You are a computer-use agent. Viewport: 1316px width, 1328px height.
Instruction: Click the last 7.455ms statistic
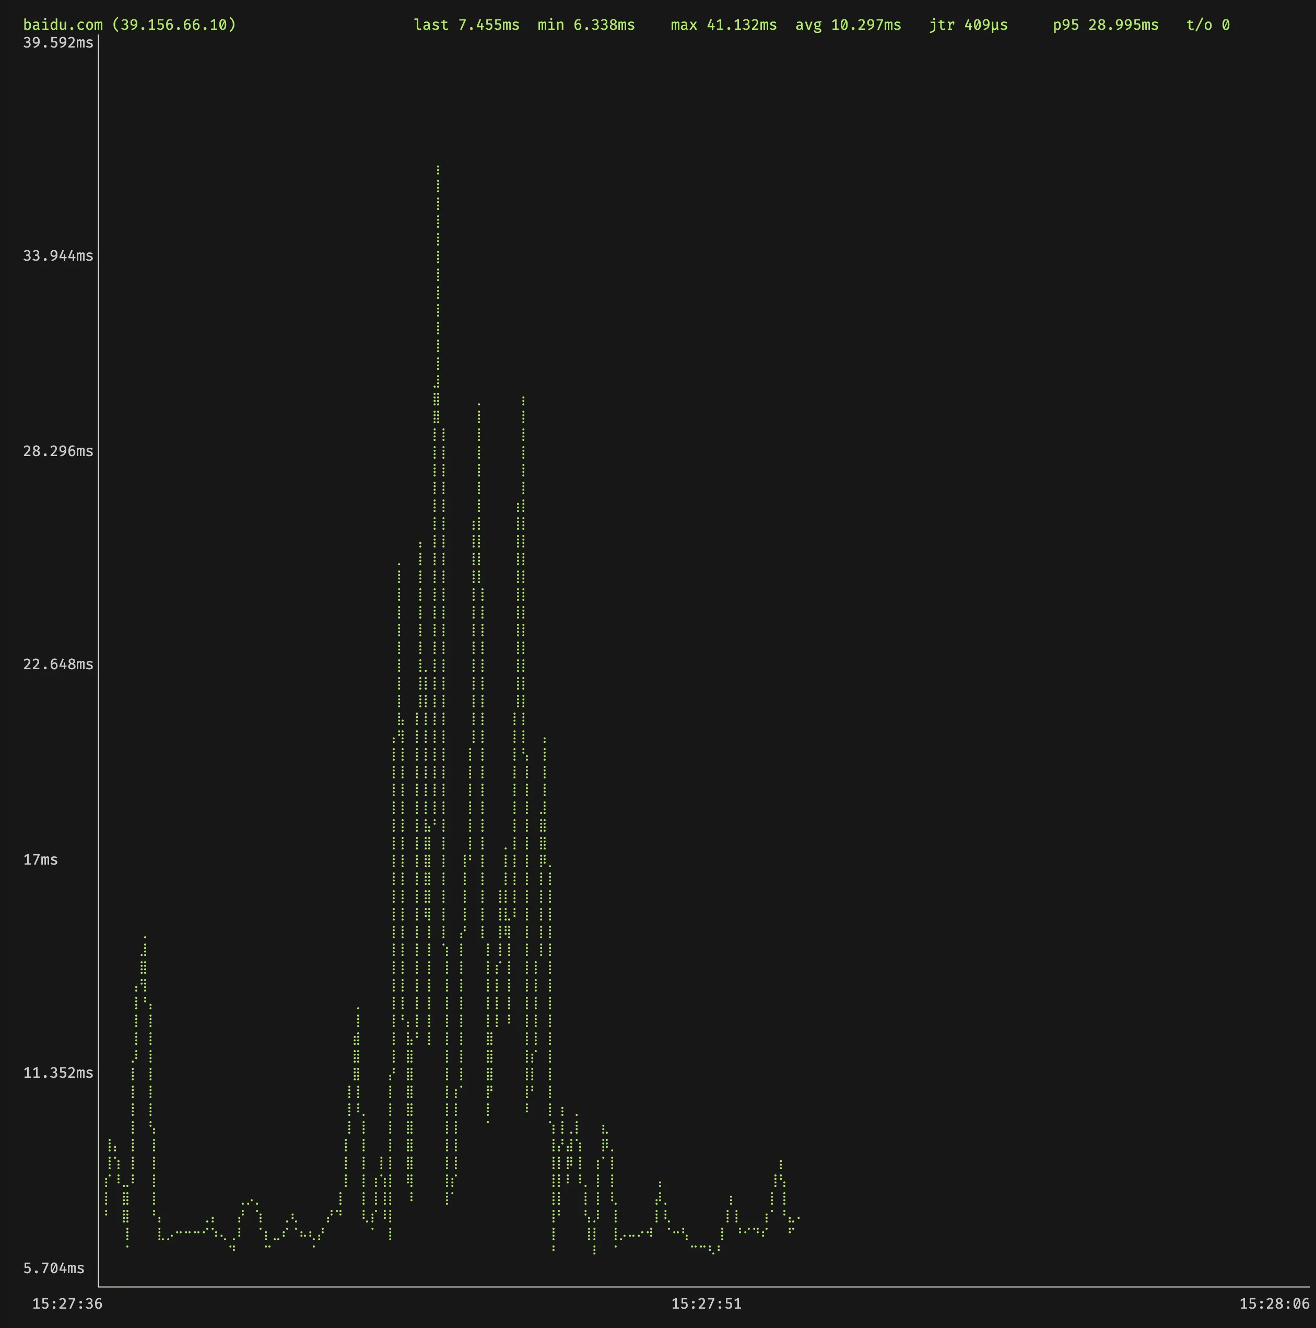click(x=467, y=26)
